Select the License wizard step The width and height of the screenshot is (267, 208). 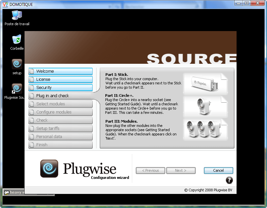61,79
